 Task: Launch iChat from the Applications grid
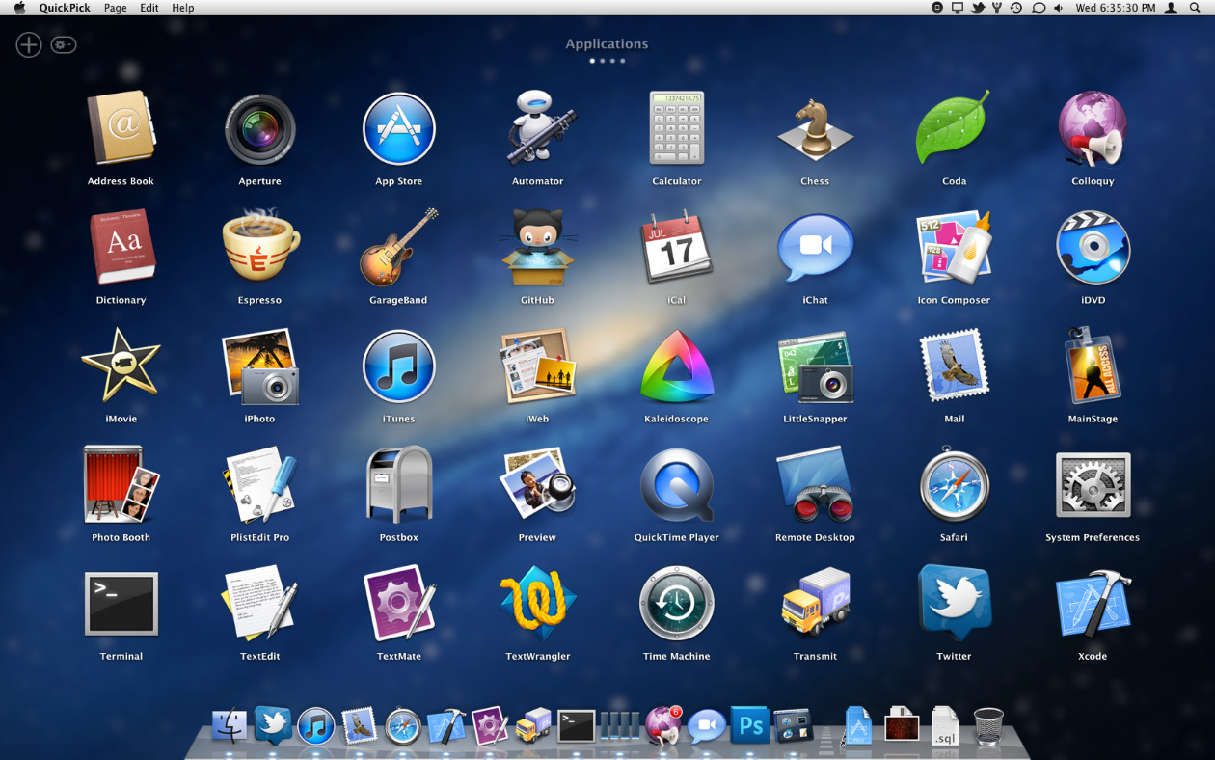(815, 248)
